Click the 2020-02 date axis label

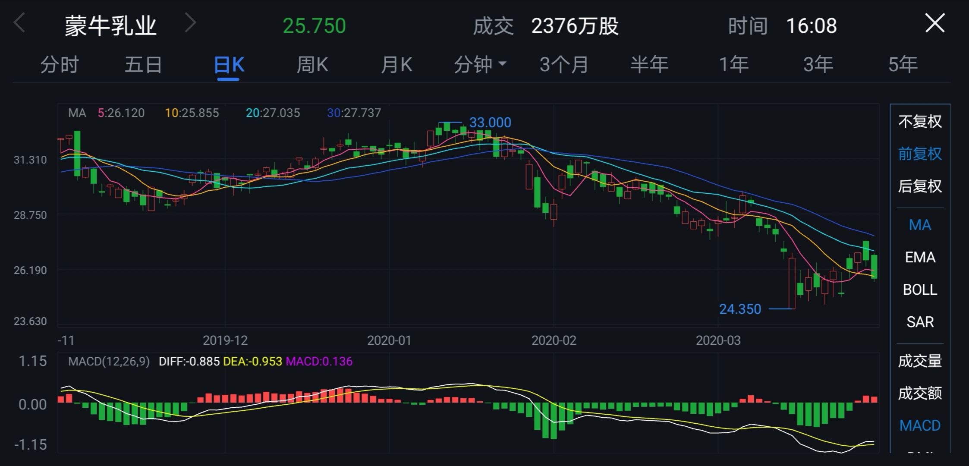click(554, 340)
